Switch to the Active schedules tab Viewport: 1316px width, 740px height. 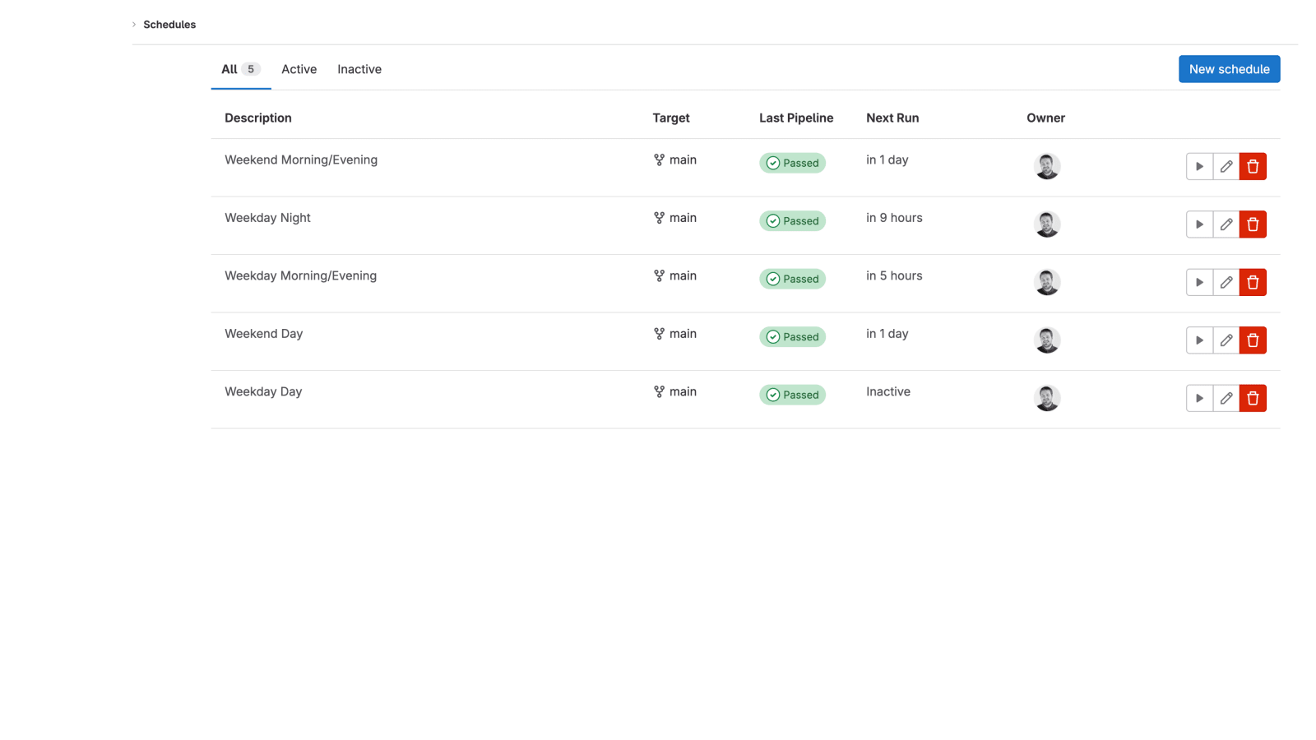pos(299,69)
